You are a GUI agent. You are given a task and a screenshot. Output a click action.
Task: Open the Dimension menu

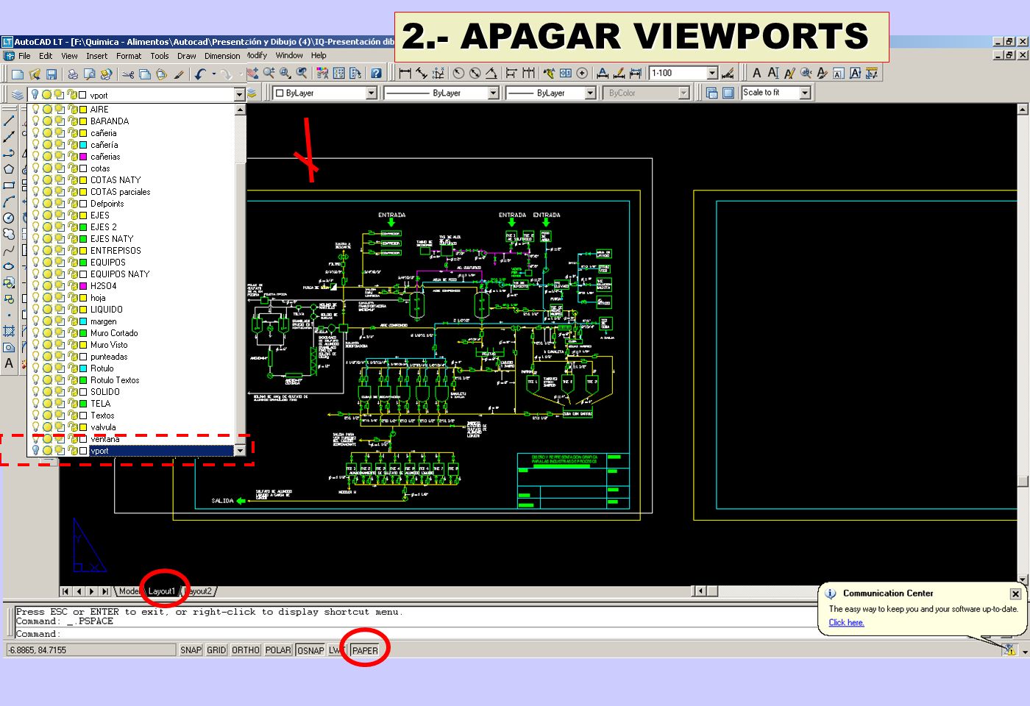tap(222, 56)
